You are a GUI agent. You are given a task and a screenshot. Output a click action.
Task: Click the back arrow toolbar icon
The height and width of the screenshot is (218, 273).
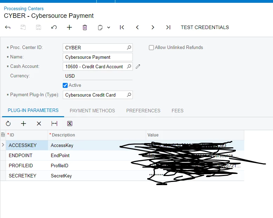coord(8,27)
